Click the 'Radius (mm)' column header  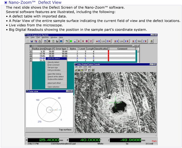pyautogui.click(x=39, y=49)
